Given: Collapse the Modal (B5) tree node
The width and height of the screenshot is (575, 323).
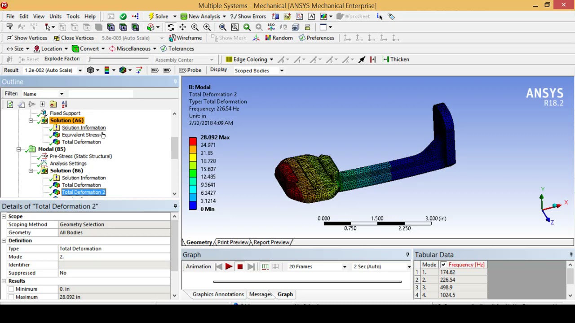Looking at the screenshot, I should [19, 149].
